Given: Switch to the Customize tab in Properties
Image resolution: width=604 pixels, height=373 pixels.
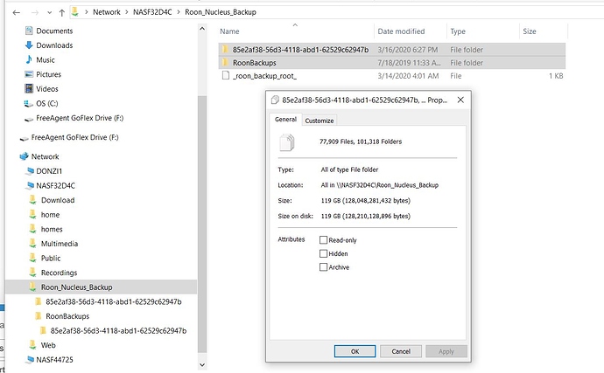Looking at the screenshot, I should 320,121.
